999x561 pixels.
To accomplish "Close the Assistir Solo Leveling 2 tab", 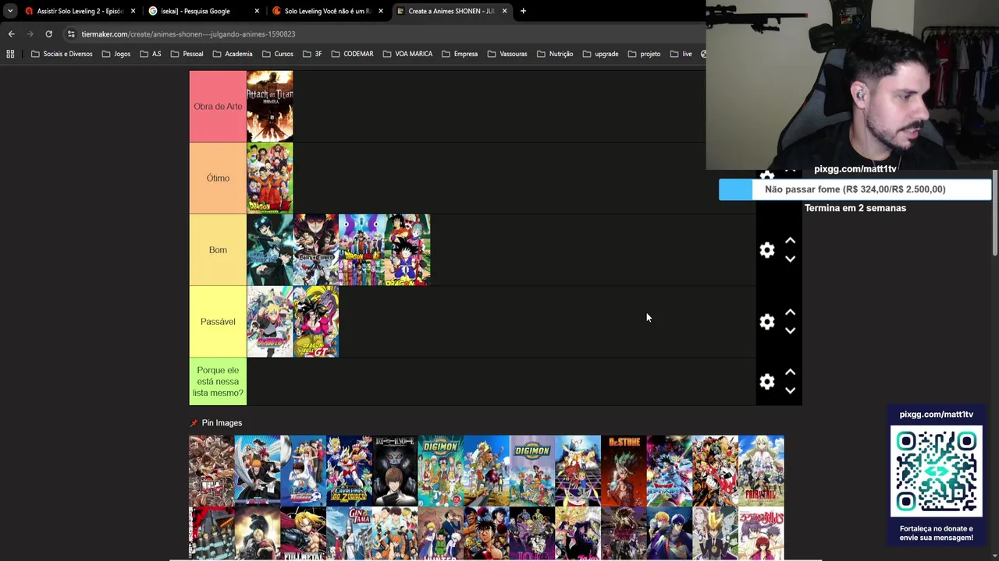I will [133, 11].
